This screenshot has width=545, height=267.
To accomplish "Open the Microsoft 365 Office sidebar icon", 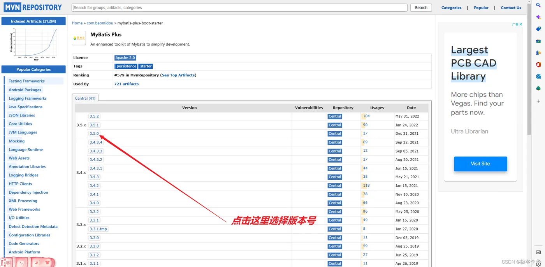I will tap(538, 64).
